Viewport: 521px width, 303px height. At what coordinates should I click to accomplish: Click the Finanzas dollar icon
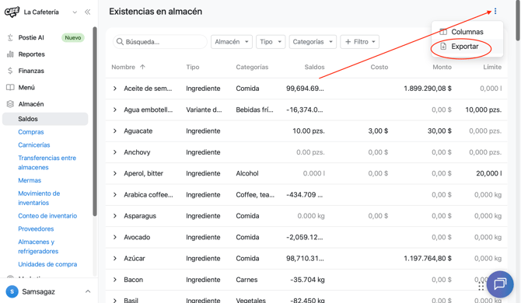click(10, 71)
